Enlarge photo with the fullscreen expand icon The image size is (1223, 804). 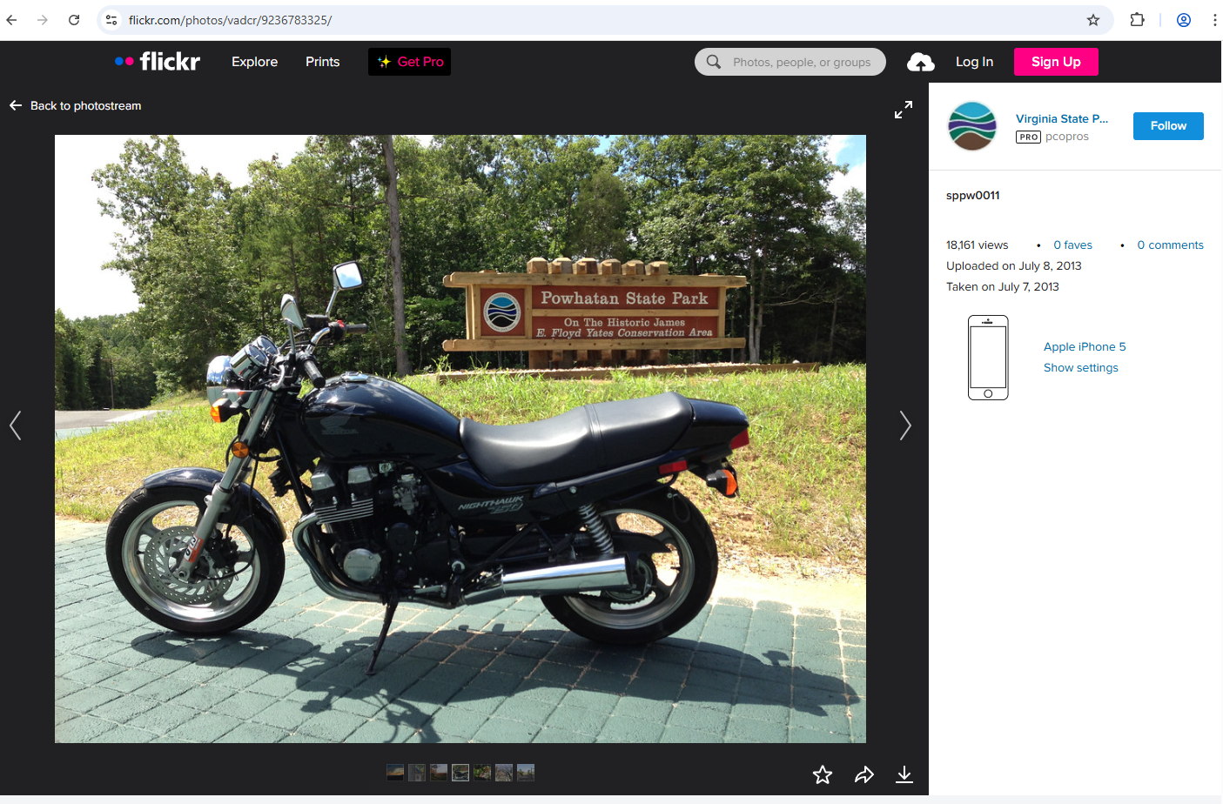click(903, 110)
